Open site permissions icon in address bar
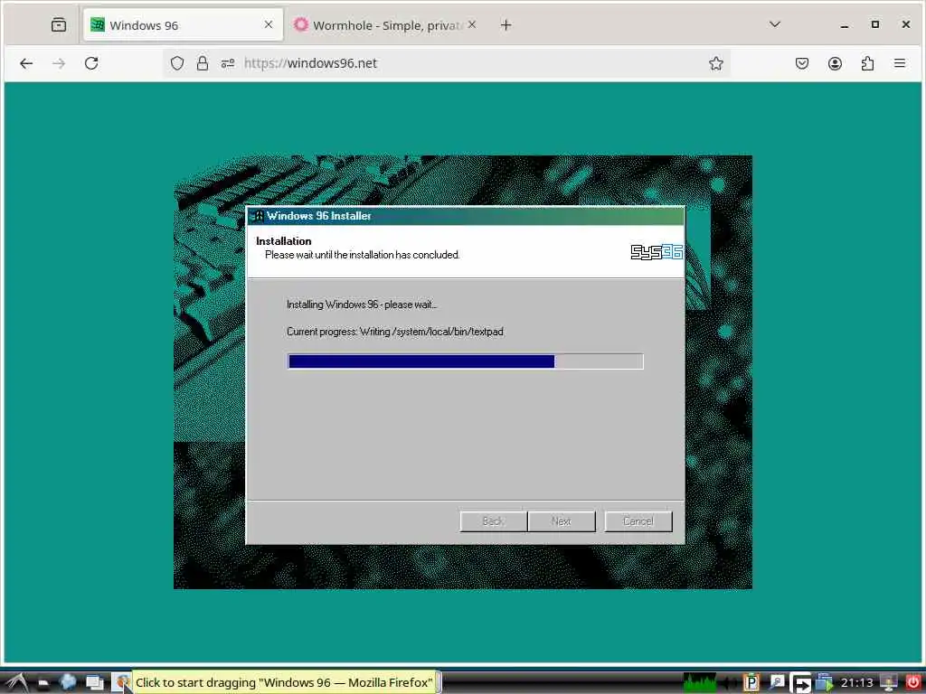This screenshot has width=926, height=694. click(x=228, y=63)
